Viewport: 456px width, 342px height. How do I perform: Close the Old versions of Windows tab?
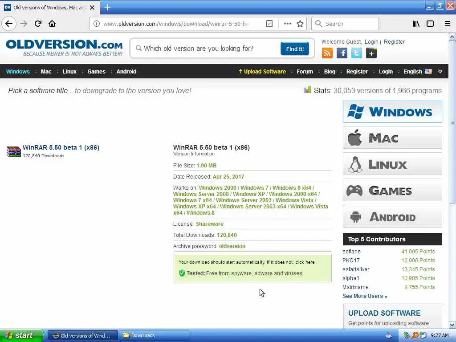point(92,8)
